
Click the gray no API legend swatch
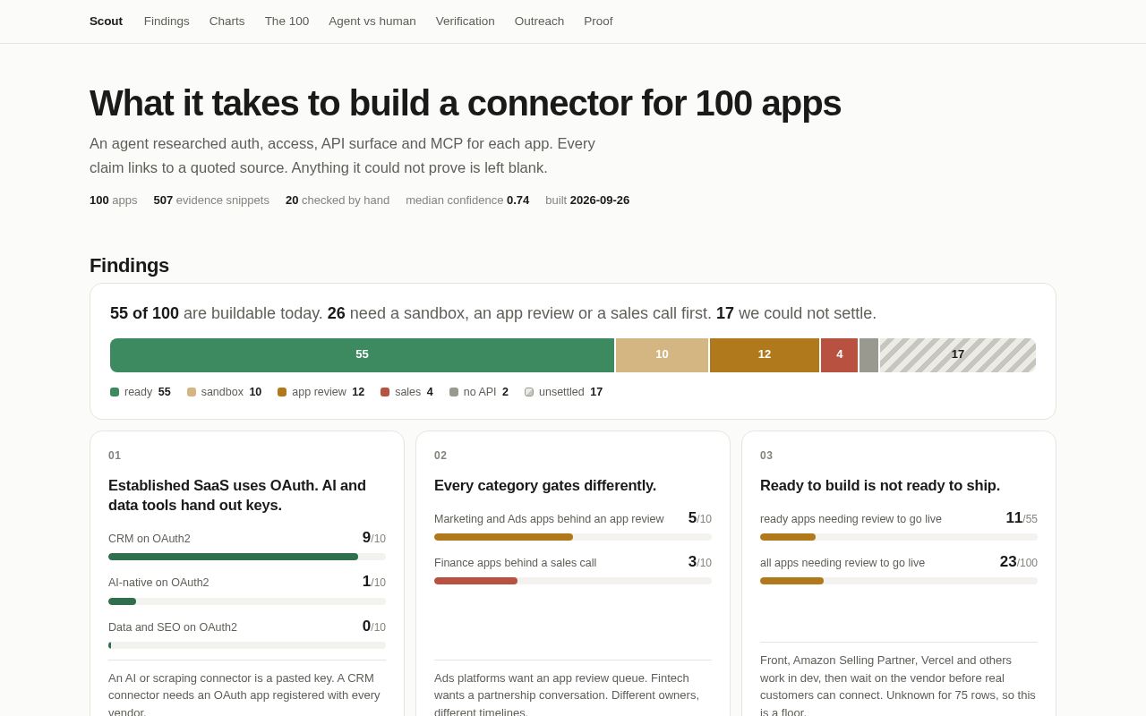[454, 392]
